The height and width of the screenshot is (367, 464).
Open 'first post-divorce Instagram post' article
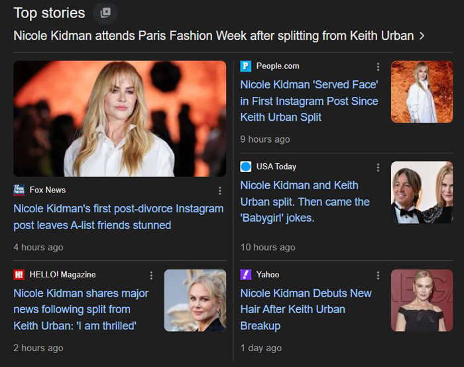118,217
